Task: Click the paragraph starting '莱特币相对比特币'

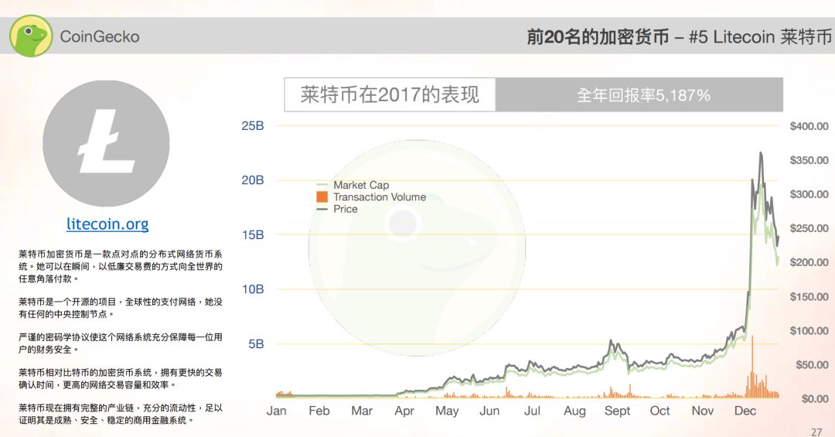Action: [x=121, y=378]
